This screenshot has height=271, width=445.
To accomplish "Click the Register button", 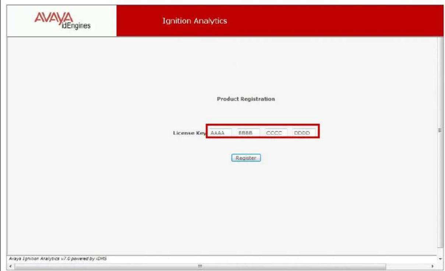I will point(246,158).
